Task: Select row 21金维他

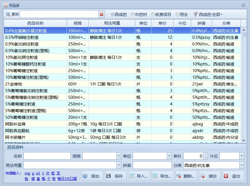Action: tap(122, 84)
